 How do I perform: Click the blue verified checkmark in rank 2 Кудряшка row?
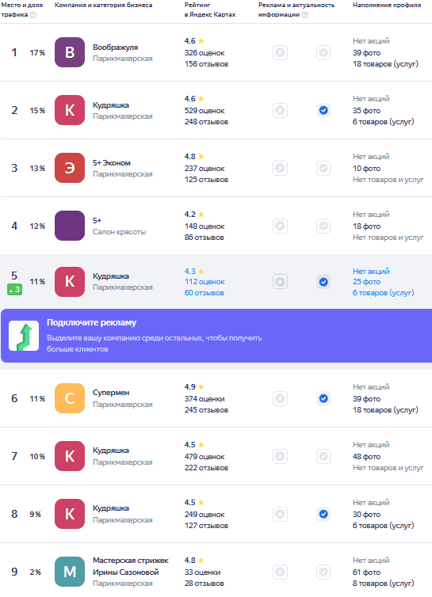pos(323,110)
